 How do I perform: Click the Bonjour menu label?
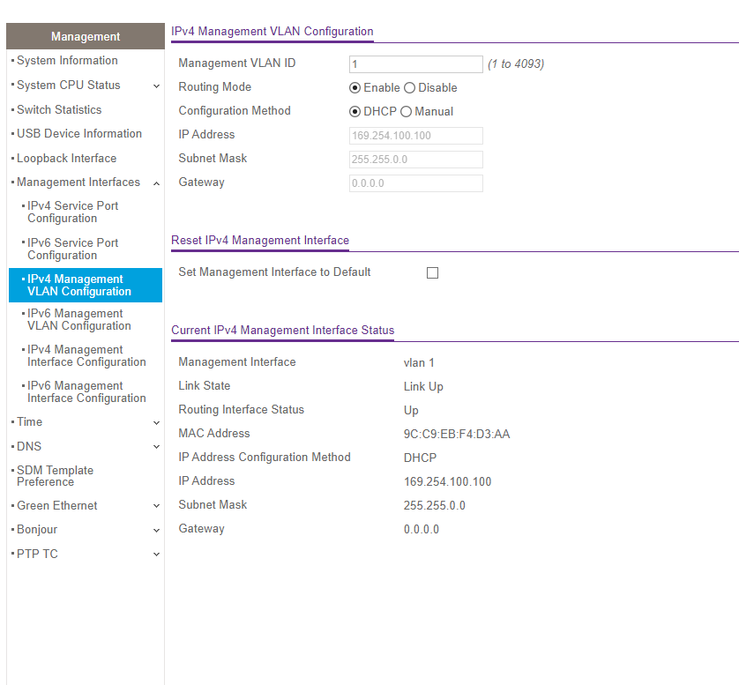pyautogui.click(x=37, y=530)
